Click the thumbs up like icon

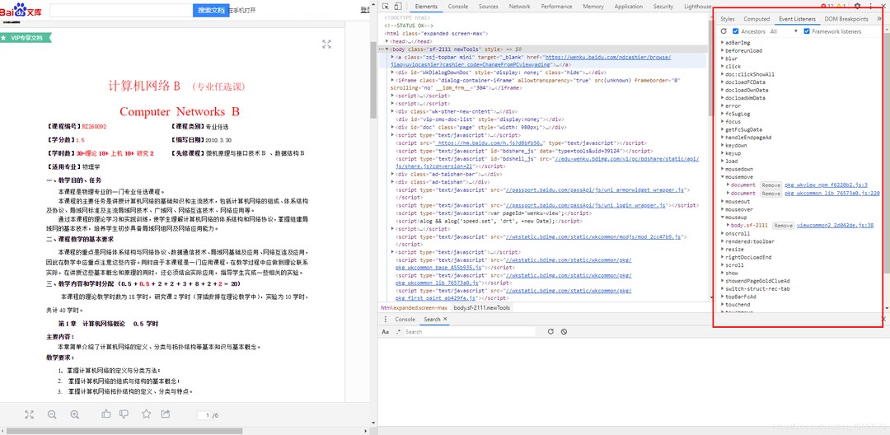[x=105, y=414]
